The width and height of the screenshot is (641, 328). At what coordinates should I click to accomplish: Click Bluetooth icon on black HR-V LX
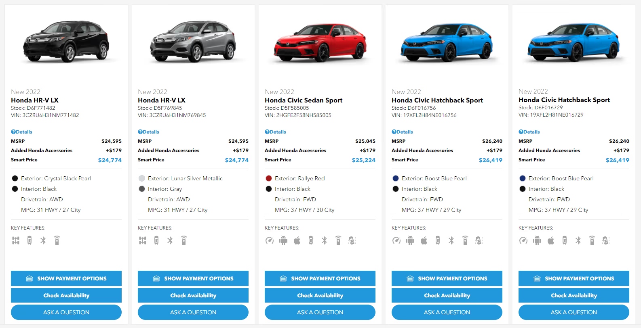43,241
